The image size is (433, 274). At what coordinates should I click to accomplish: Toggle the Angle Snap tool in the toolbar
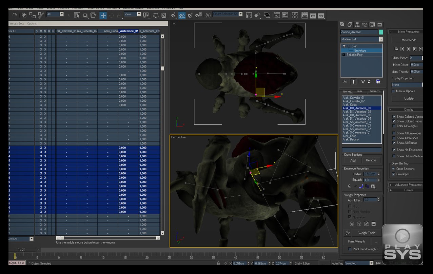(x=181, y=15)
